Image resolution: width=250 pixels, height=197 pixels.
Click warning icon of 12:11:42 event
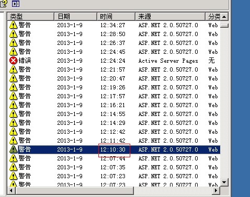[13, 141]
